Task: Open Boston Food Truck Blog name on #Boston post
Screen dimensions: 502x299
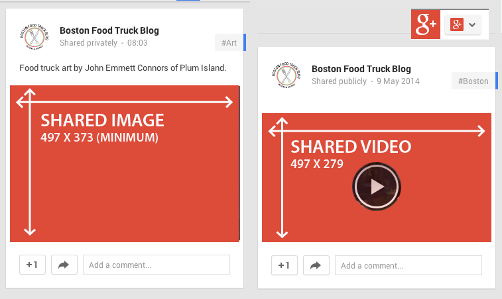Action: click(x=361, y=69)
